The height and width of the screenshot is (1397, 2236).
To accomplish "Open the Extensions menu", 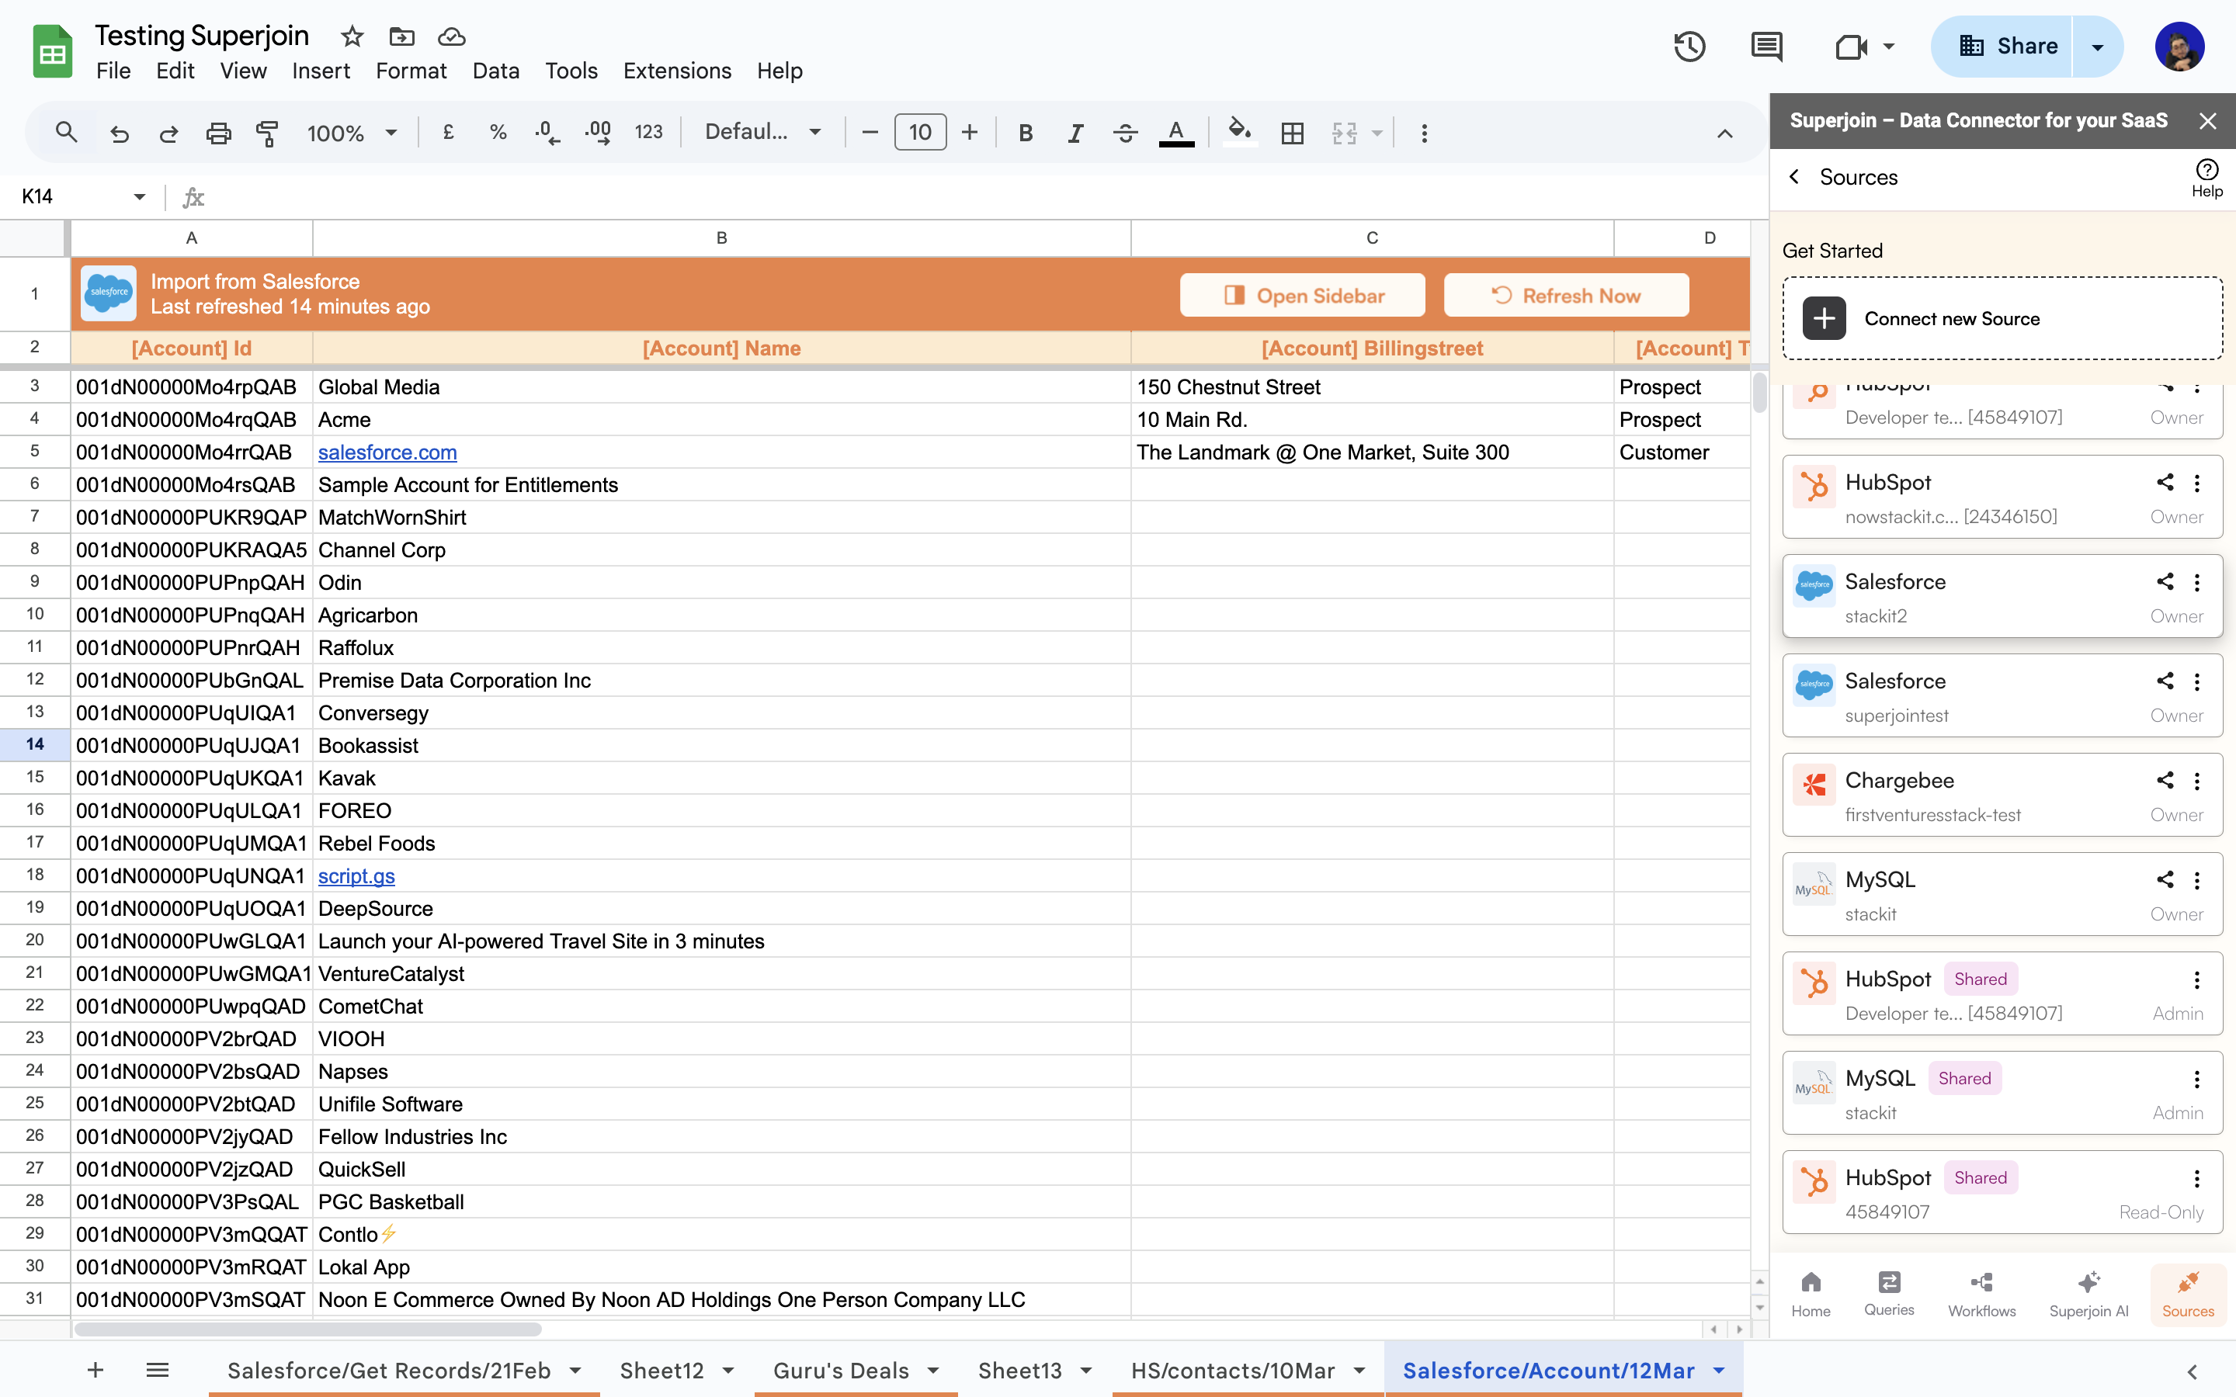I will click(x=676, y=71).
